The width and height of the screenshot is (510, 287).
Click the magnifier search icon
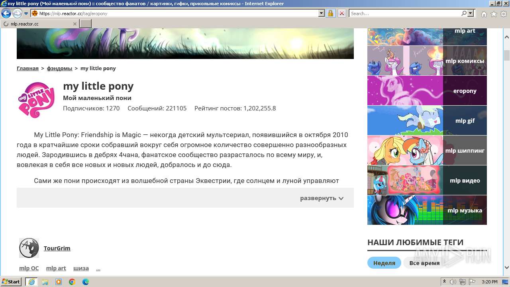pos(464,13)
